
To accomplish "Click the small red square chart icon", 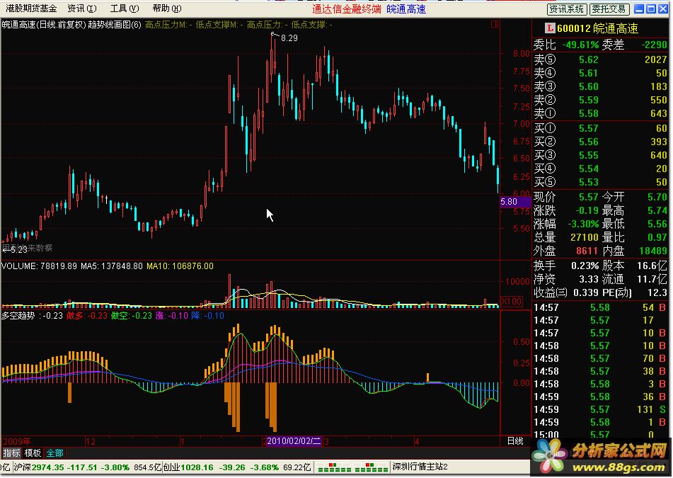I will coord(495,24).
